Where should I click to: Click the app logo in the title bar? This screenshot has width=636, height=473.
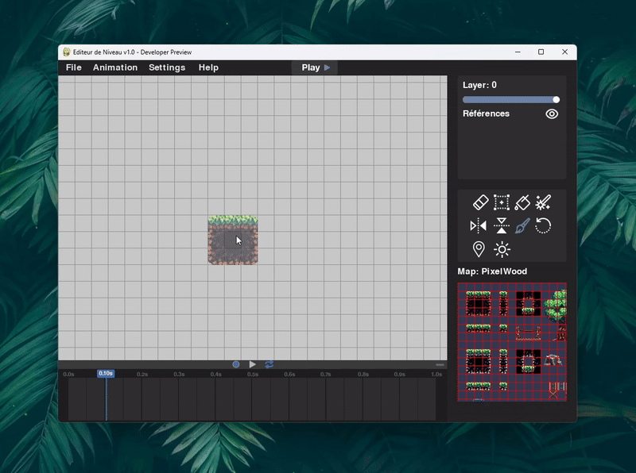click(x=67, y=52)
